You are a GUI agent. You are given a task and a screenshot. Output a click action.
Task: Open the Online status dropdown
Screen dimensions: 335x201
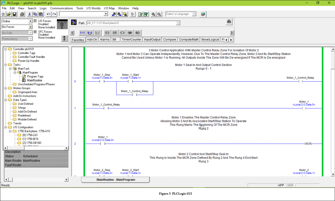point(30,21)
